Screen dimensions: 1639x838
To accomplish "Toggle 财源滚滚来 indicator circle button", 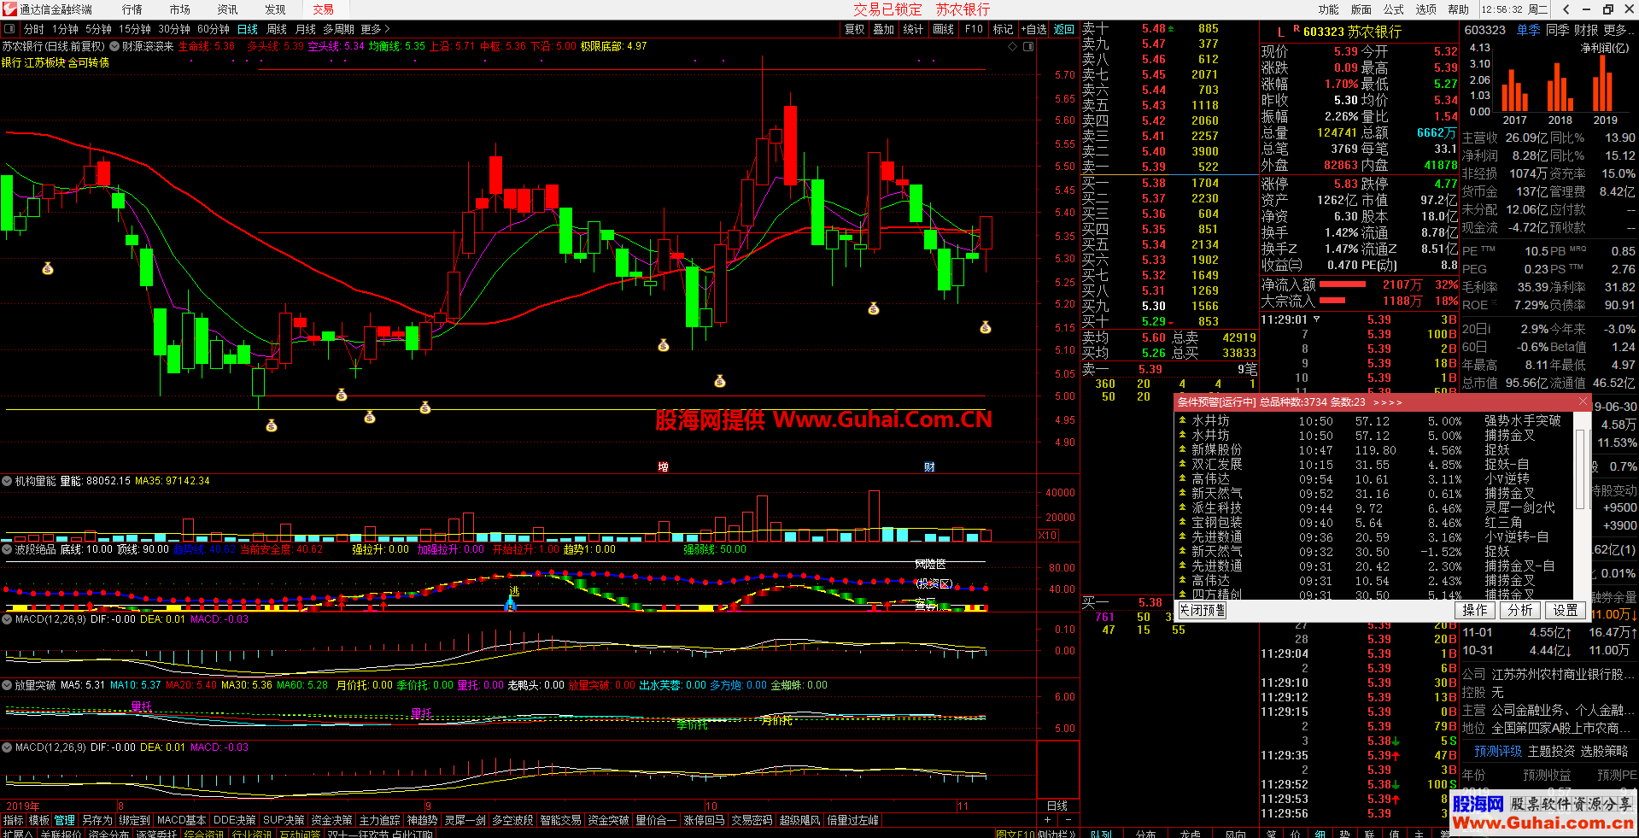I will tap(114, 46).
